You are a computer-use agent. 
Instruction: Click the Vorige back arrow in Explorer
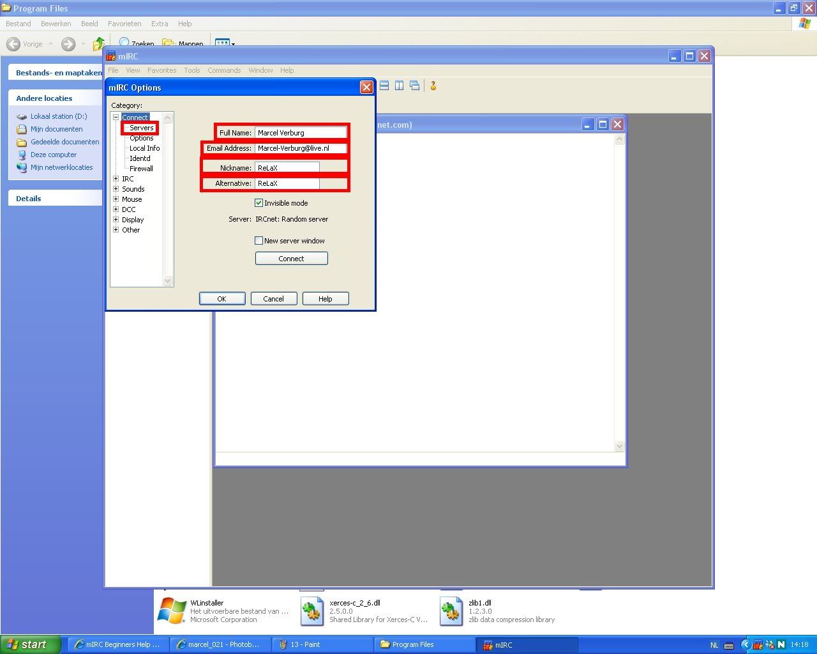point(13,44)
